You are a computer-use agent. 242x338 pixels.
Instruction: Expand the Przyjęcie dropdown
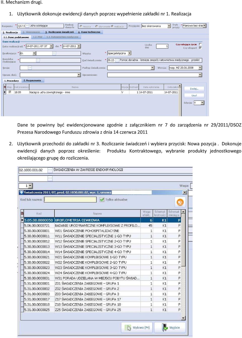click(x=169, y=26)
